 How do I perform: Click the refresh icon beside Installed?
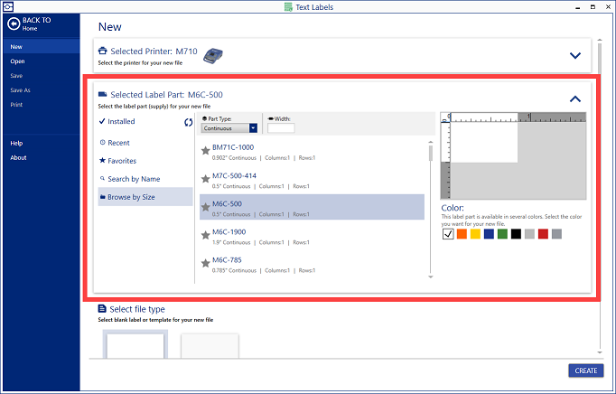tap(189, 122)
